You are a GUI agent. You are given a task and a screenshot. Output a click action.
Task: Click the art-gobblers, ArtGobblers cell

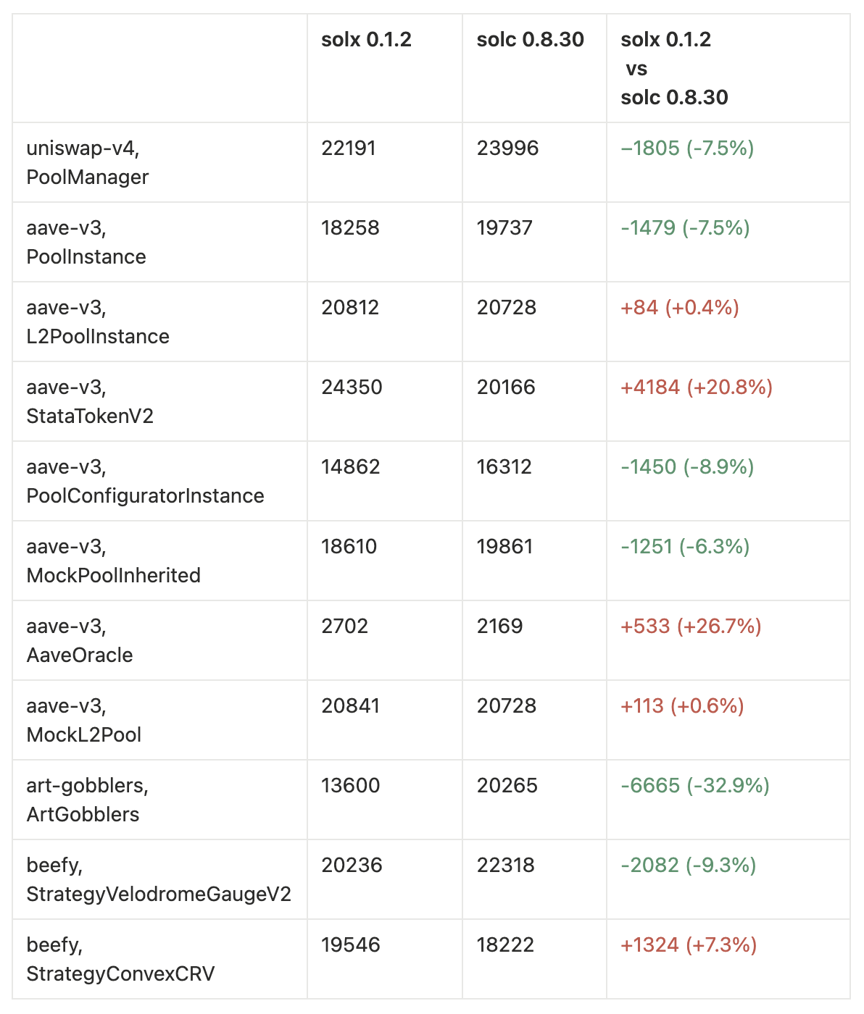87,800
